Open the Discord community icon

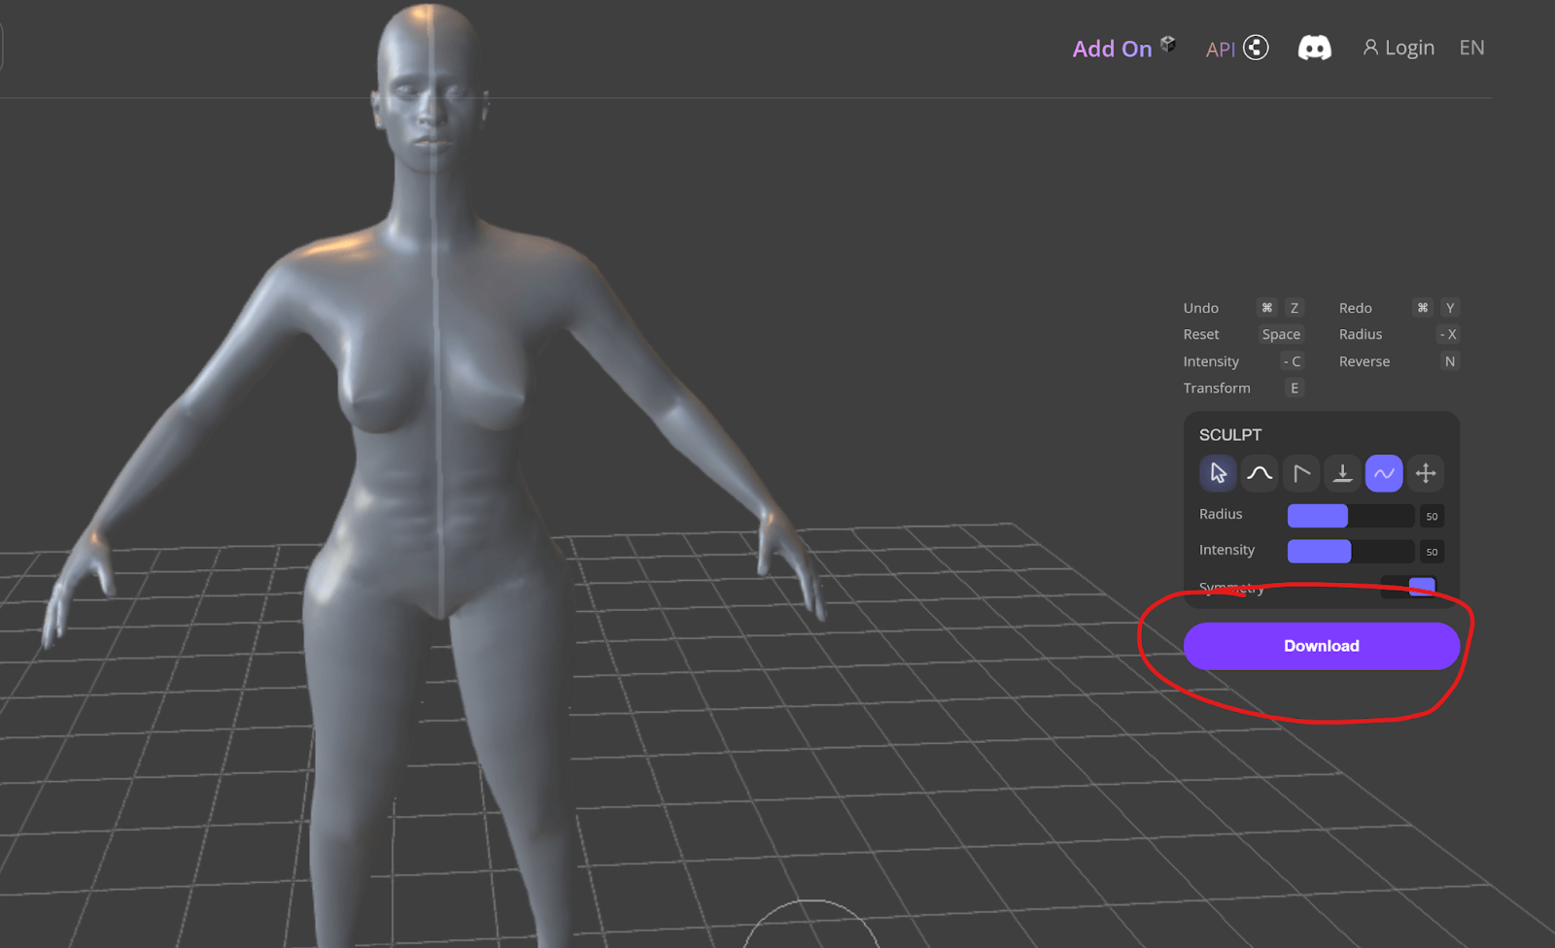[1314, 48]
